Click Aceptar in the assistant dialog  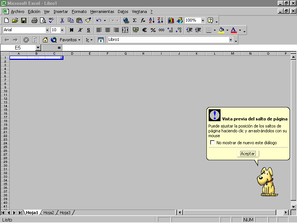248,153
